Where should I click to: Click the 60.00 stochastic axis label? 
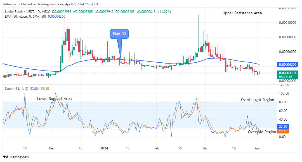pos(283,111)
